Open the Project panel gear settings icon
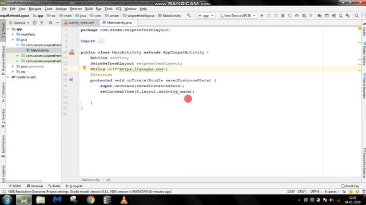Screen dimensions: 366x205 (x=50, y=23)
